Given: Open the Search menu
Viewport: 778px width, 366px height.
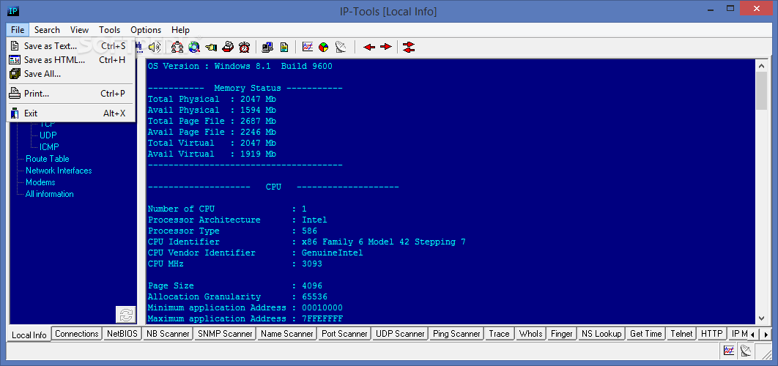Looking at the screenshot, I should pos(47,30).
